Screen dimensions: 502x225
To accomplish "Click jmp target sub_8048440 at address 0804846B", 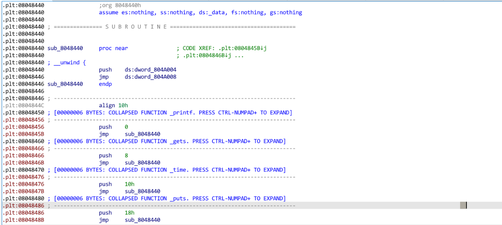I will coord(143,162).
